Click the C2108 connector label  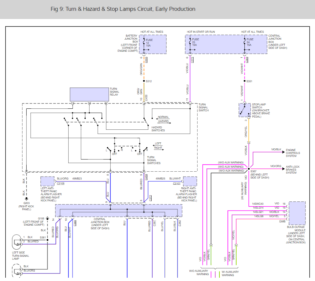(x=60, y=183)
